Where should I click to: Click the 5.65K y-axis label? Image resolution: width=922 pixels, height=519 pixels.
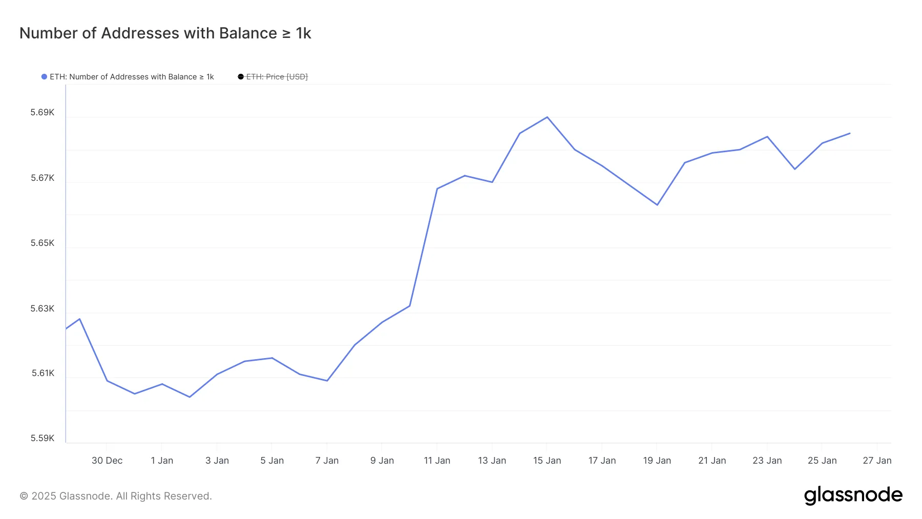[x=43, y=243]
